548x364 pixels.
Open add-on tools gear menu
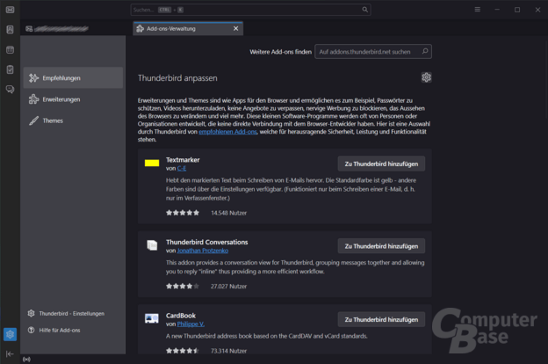(426, 77)
